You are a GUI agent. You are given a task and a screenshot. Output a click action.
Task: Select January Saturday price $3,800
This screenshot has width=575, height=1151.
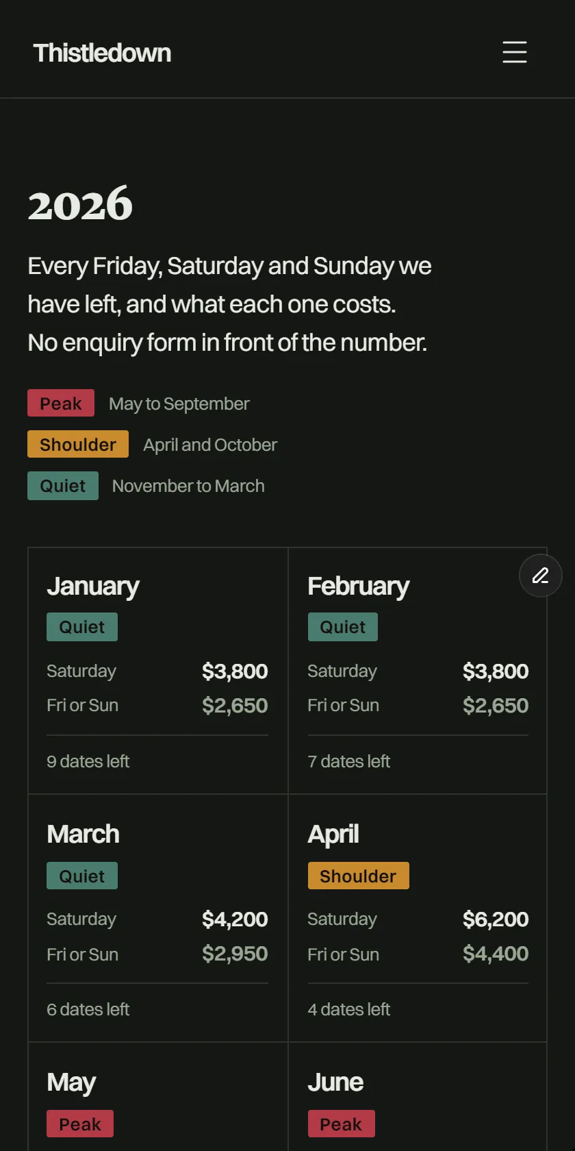click(x=235, y=671)
